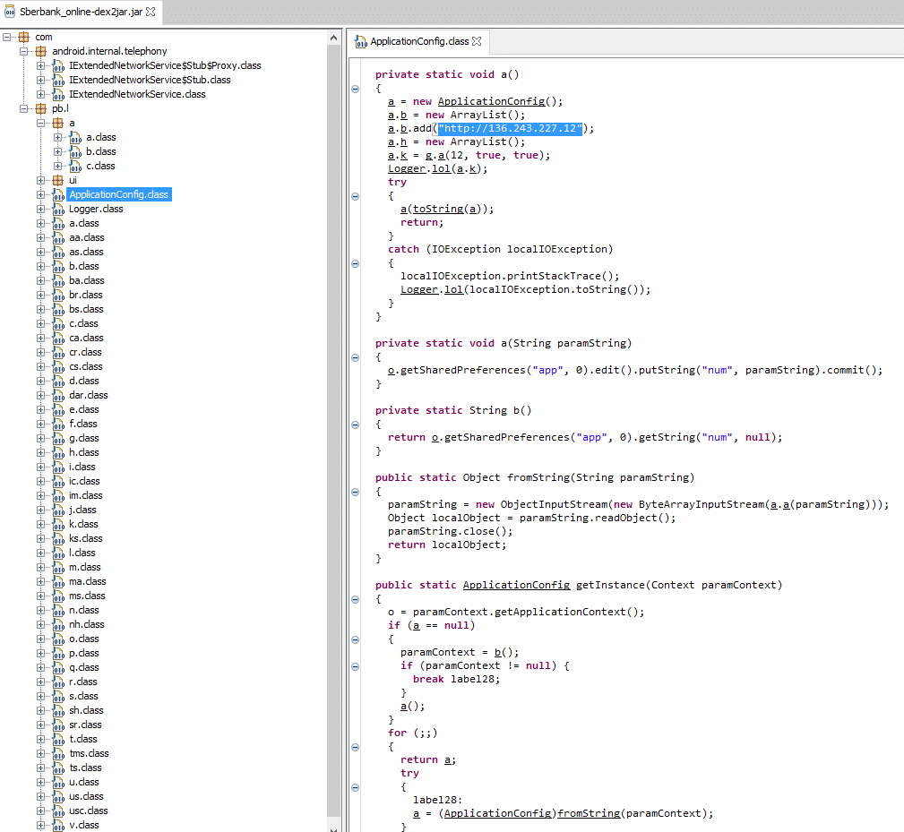Follow the ApplicationConfig return type link of getInstance
The width and height of the screenshot is (904, 832).
pyautogui.click(x=516, y=585)
